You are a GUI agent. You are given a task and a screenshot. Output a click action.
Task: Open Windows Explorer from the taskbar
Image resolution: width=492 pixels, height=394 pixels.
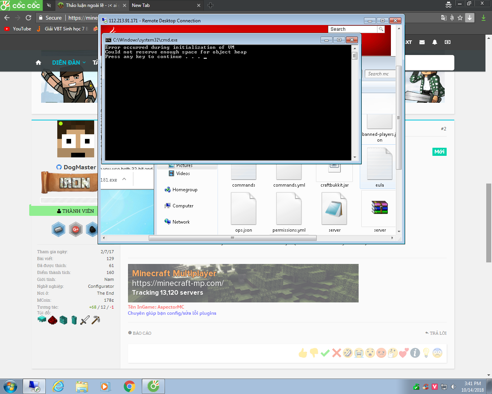coord(82,386)
